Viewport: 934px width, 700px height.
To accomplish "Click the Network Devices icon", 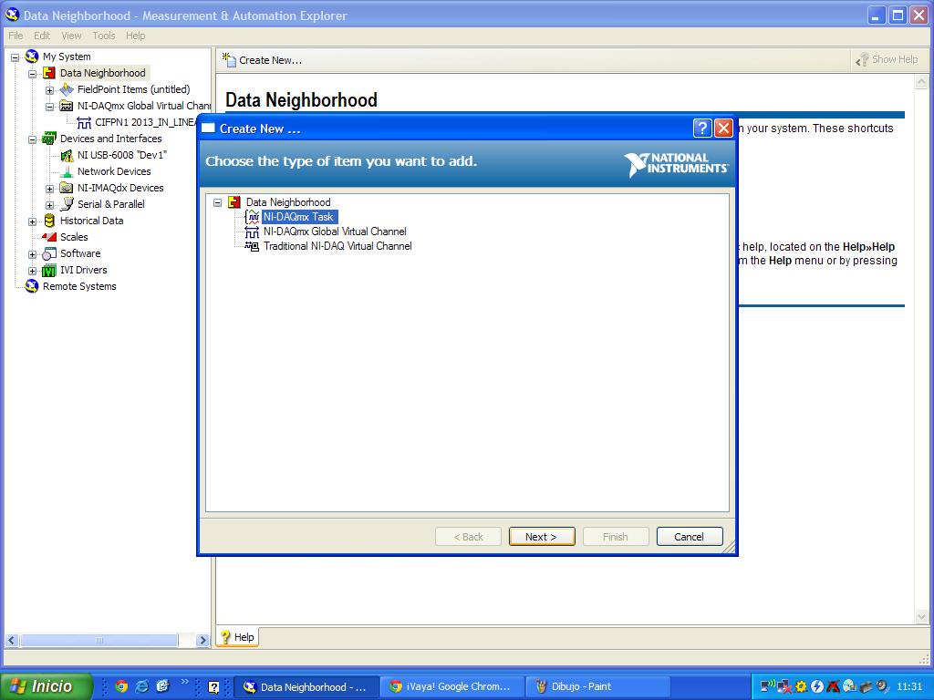I will point(67,171).
